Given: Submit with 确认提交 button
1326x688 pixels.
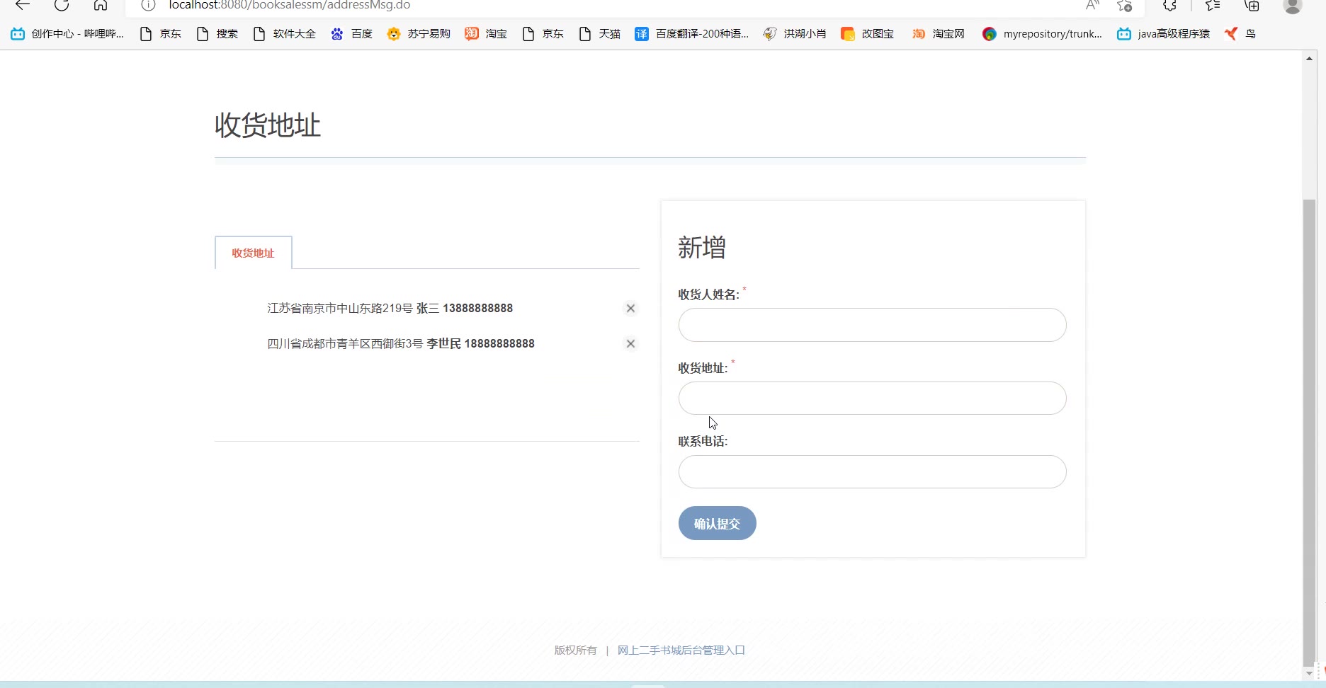Looking at the screenshot, I should coord(717,523).
